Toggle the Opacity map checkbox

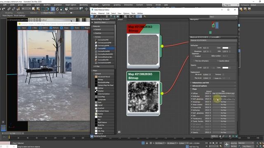coord(191,132)
